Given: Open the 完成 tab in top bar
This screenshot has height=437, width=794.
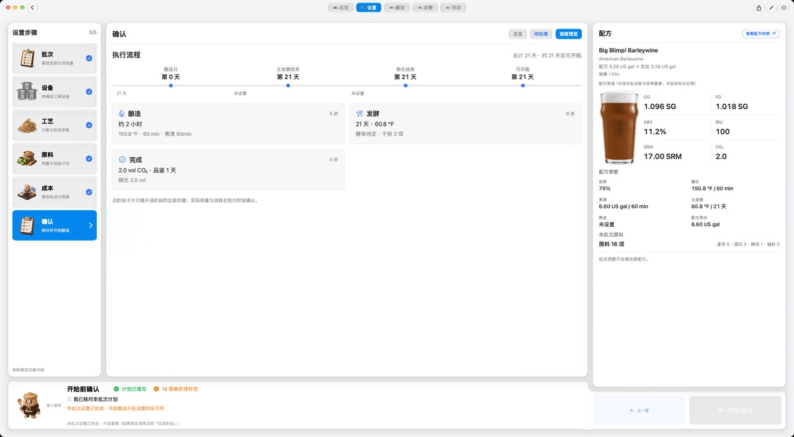Looking at the screenshot, I should [x=453, y=8].
